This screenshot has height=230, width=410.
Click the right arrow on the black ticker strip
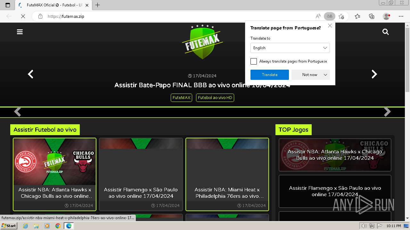tap(387, 112)
